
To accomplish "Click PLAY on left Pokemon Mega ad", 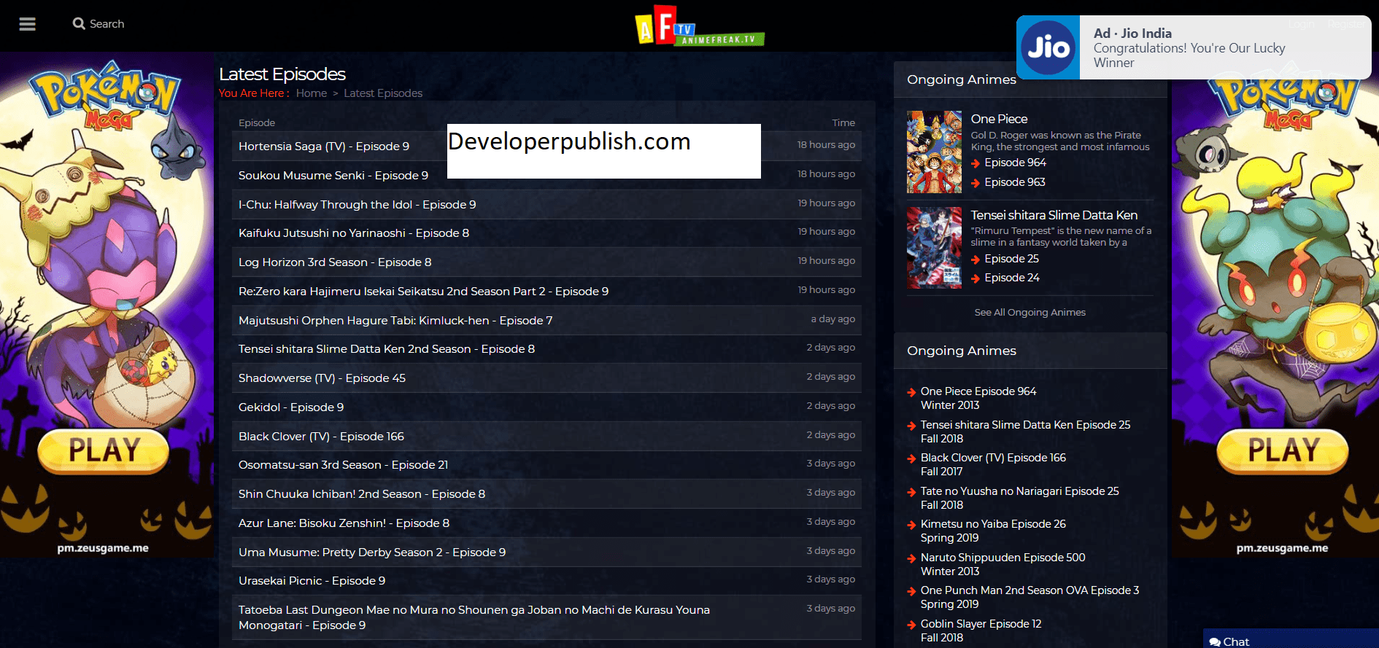I will 103,451.
